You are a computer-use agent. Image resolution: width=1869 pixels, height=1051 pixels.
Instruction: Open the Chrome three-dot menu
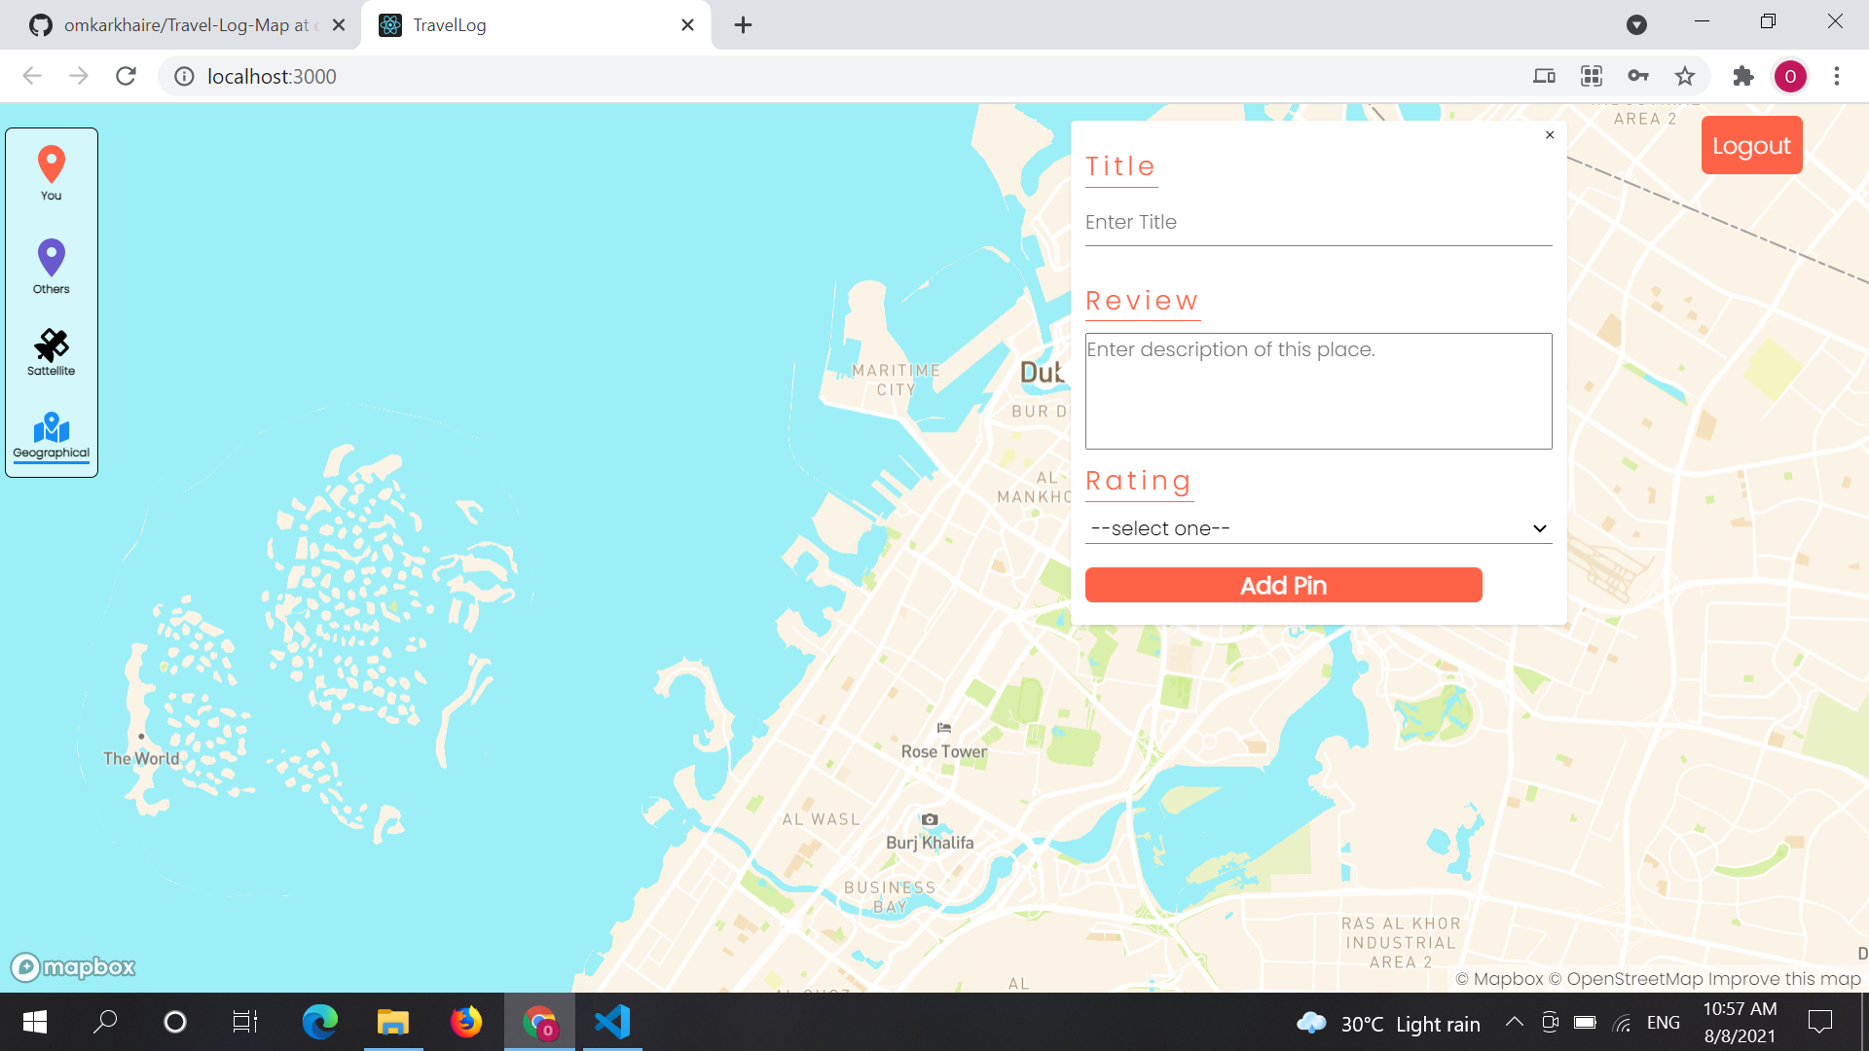(1837, 76)
